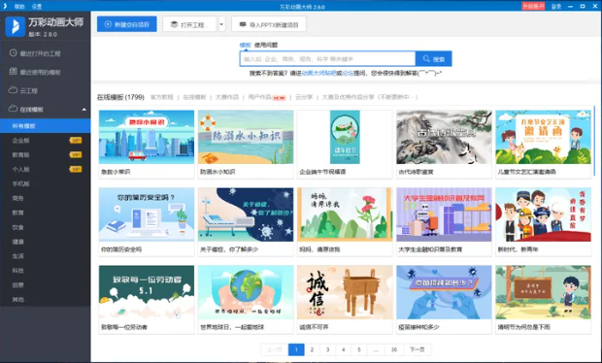Viewport: 602px width, 363px height.
Task: Open the 你的简历安全吗 template thumbnail
Action: point(147,214)
